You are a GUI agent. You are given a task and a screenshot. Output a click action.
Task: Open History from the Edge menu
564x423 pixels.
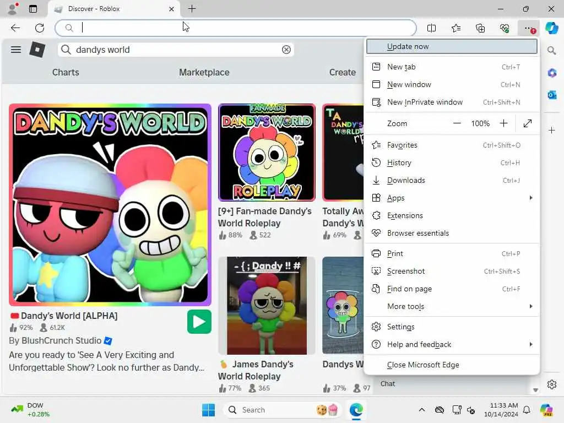tap(452, 162)
